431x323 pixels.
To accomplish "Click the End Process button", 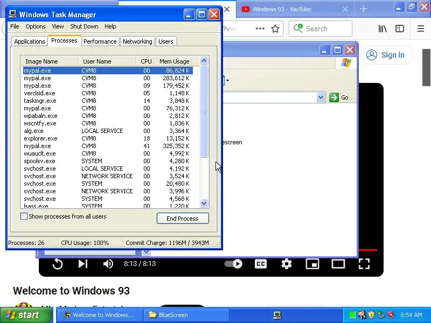I will [183, 219].
